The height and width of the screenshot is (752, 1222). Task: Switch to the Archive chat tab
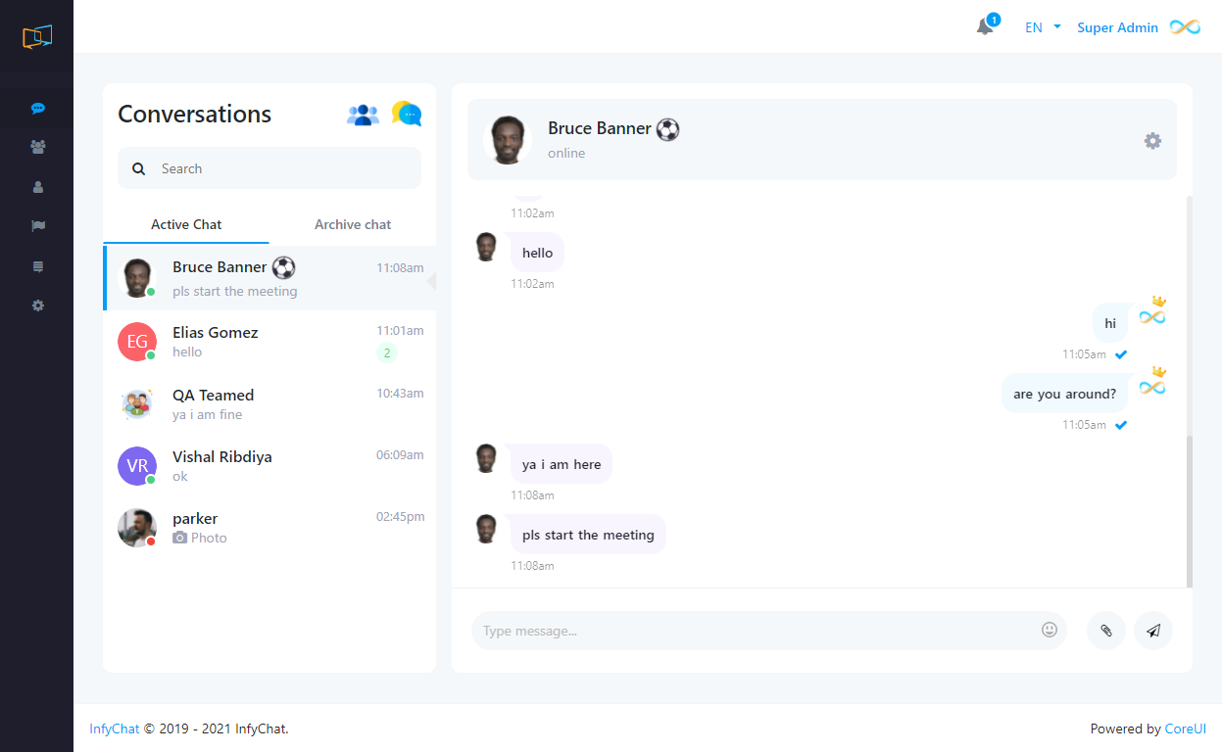[x=353, y=224]
